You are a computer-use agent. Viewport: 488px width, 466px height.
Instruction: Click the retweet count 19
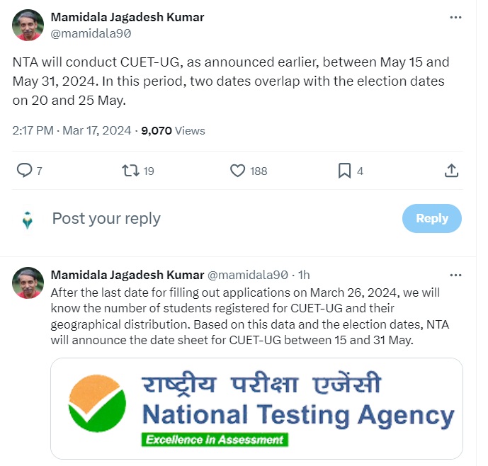(x=148, y=171)
